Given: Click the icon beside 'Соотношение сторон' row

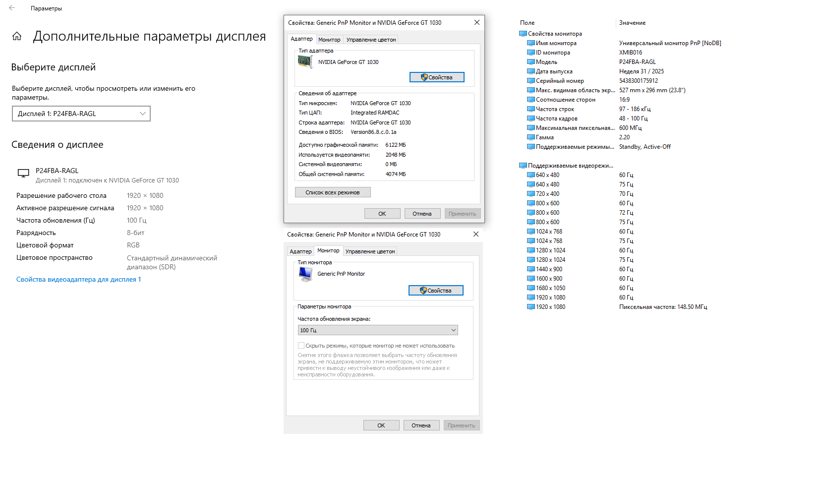Looking at the screenshot, I should tap(530, 100).
